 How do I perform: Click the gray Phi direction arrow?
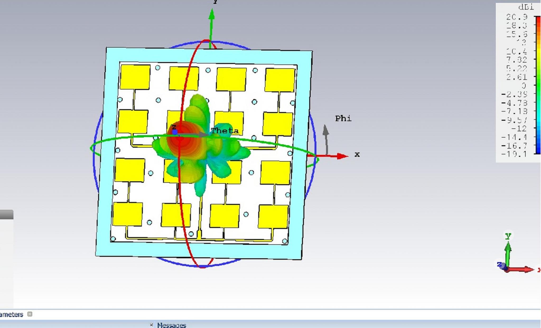pos(326,135)
